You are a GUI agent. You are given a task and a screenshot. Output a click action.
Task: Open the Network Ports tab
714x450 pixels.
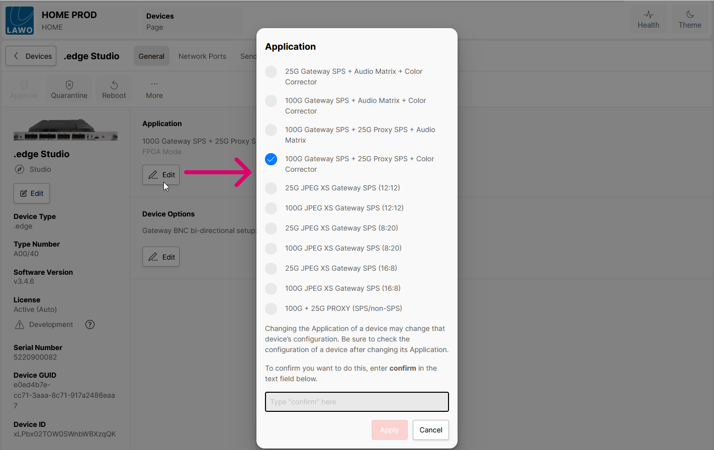(202, 56)
